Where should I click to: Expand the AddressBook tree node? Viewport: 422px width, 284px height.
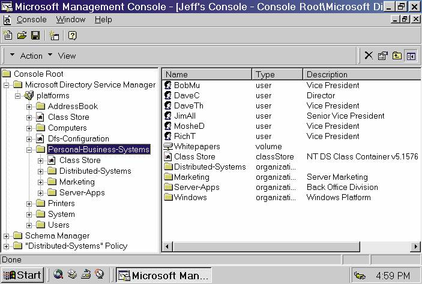click(29, 107)
